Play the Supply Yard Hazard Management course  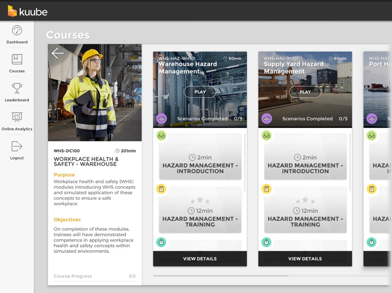click(x=305, y=92)
